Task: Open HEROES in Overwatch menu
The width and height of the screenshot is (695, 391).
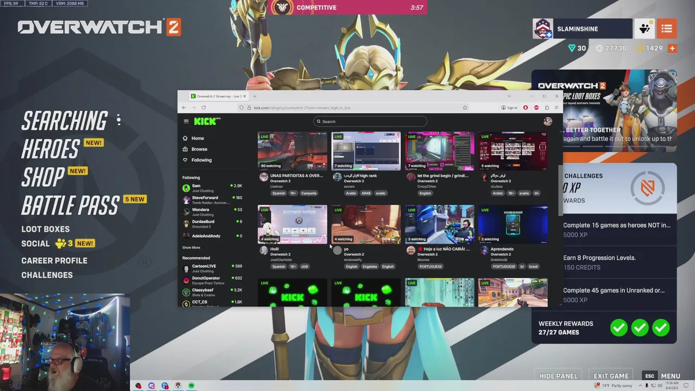Action: [x=50, y=149]
